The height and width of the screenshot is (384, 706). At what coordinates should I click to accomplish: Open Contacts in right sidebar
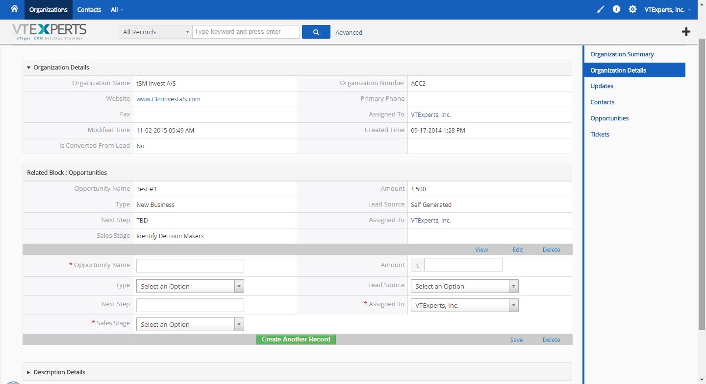[603, 102]
